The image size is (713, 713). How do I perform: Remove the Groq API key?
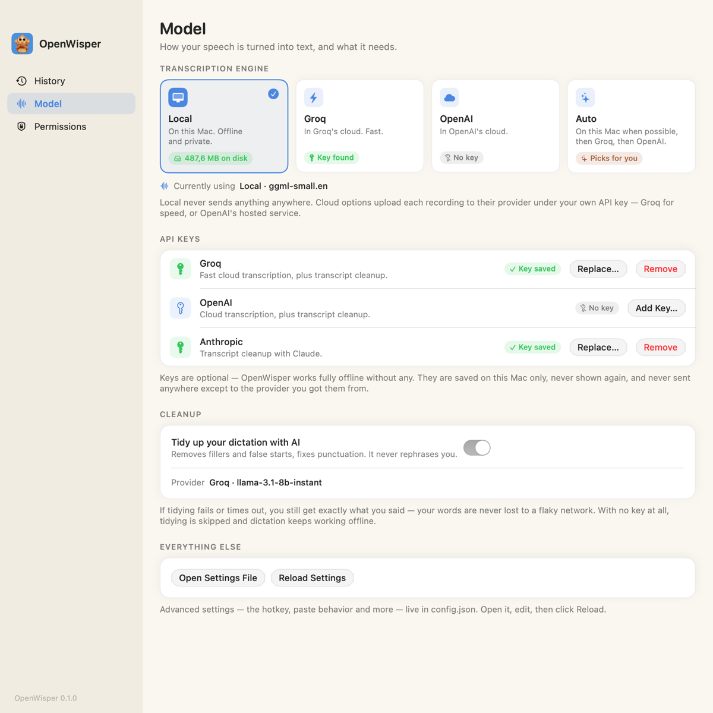click(x=661, y=269)
